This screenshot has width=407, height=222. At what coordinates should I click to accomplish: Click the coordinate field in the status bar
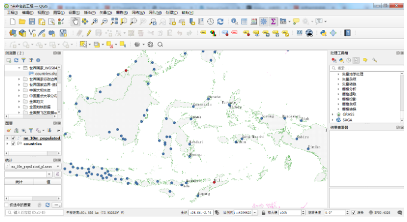pos(201,212)
